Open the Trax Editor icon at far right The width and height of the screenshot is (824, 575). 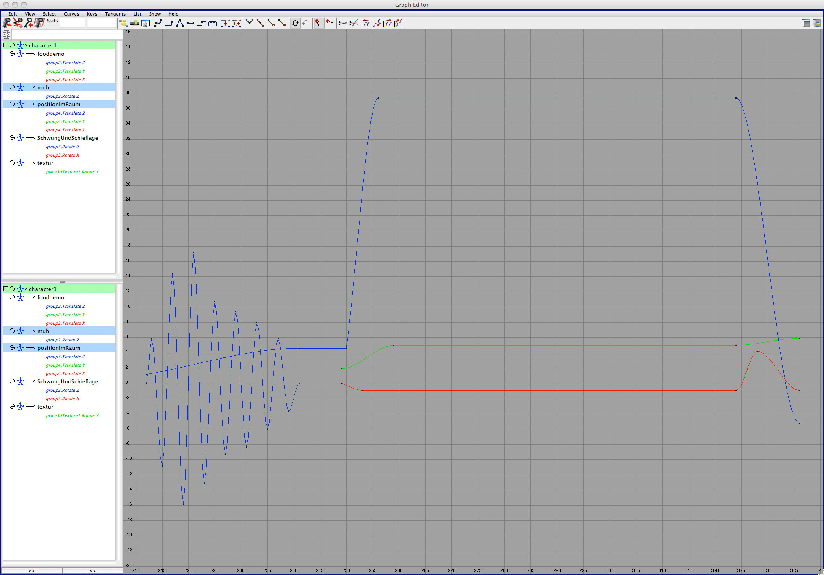[x=817, y=24]
